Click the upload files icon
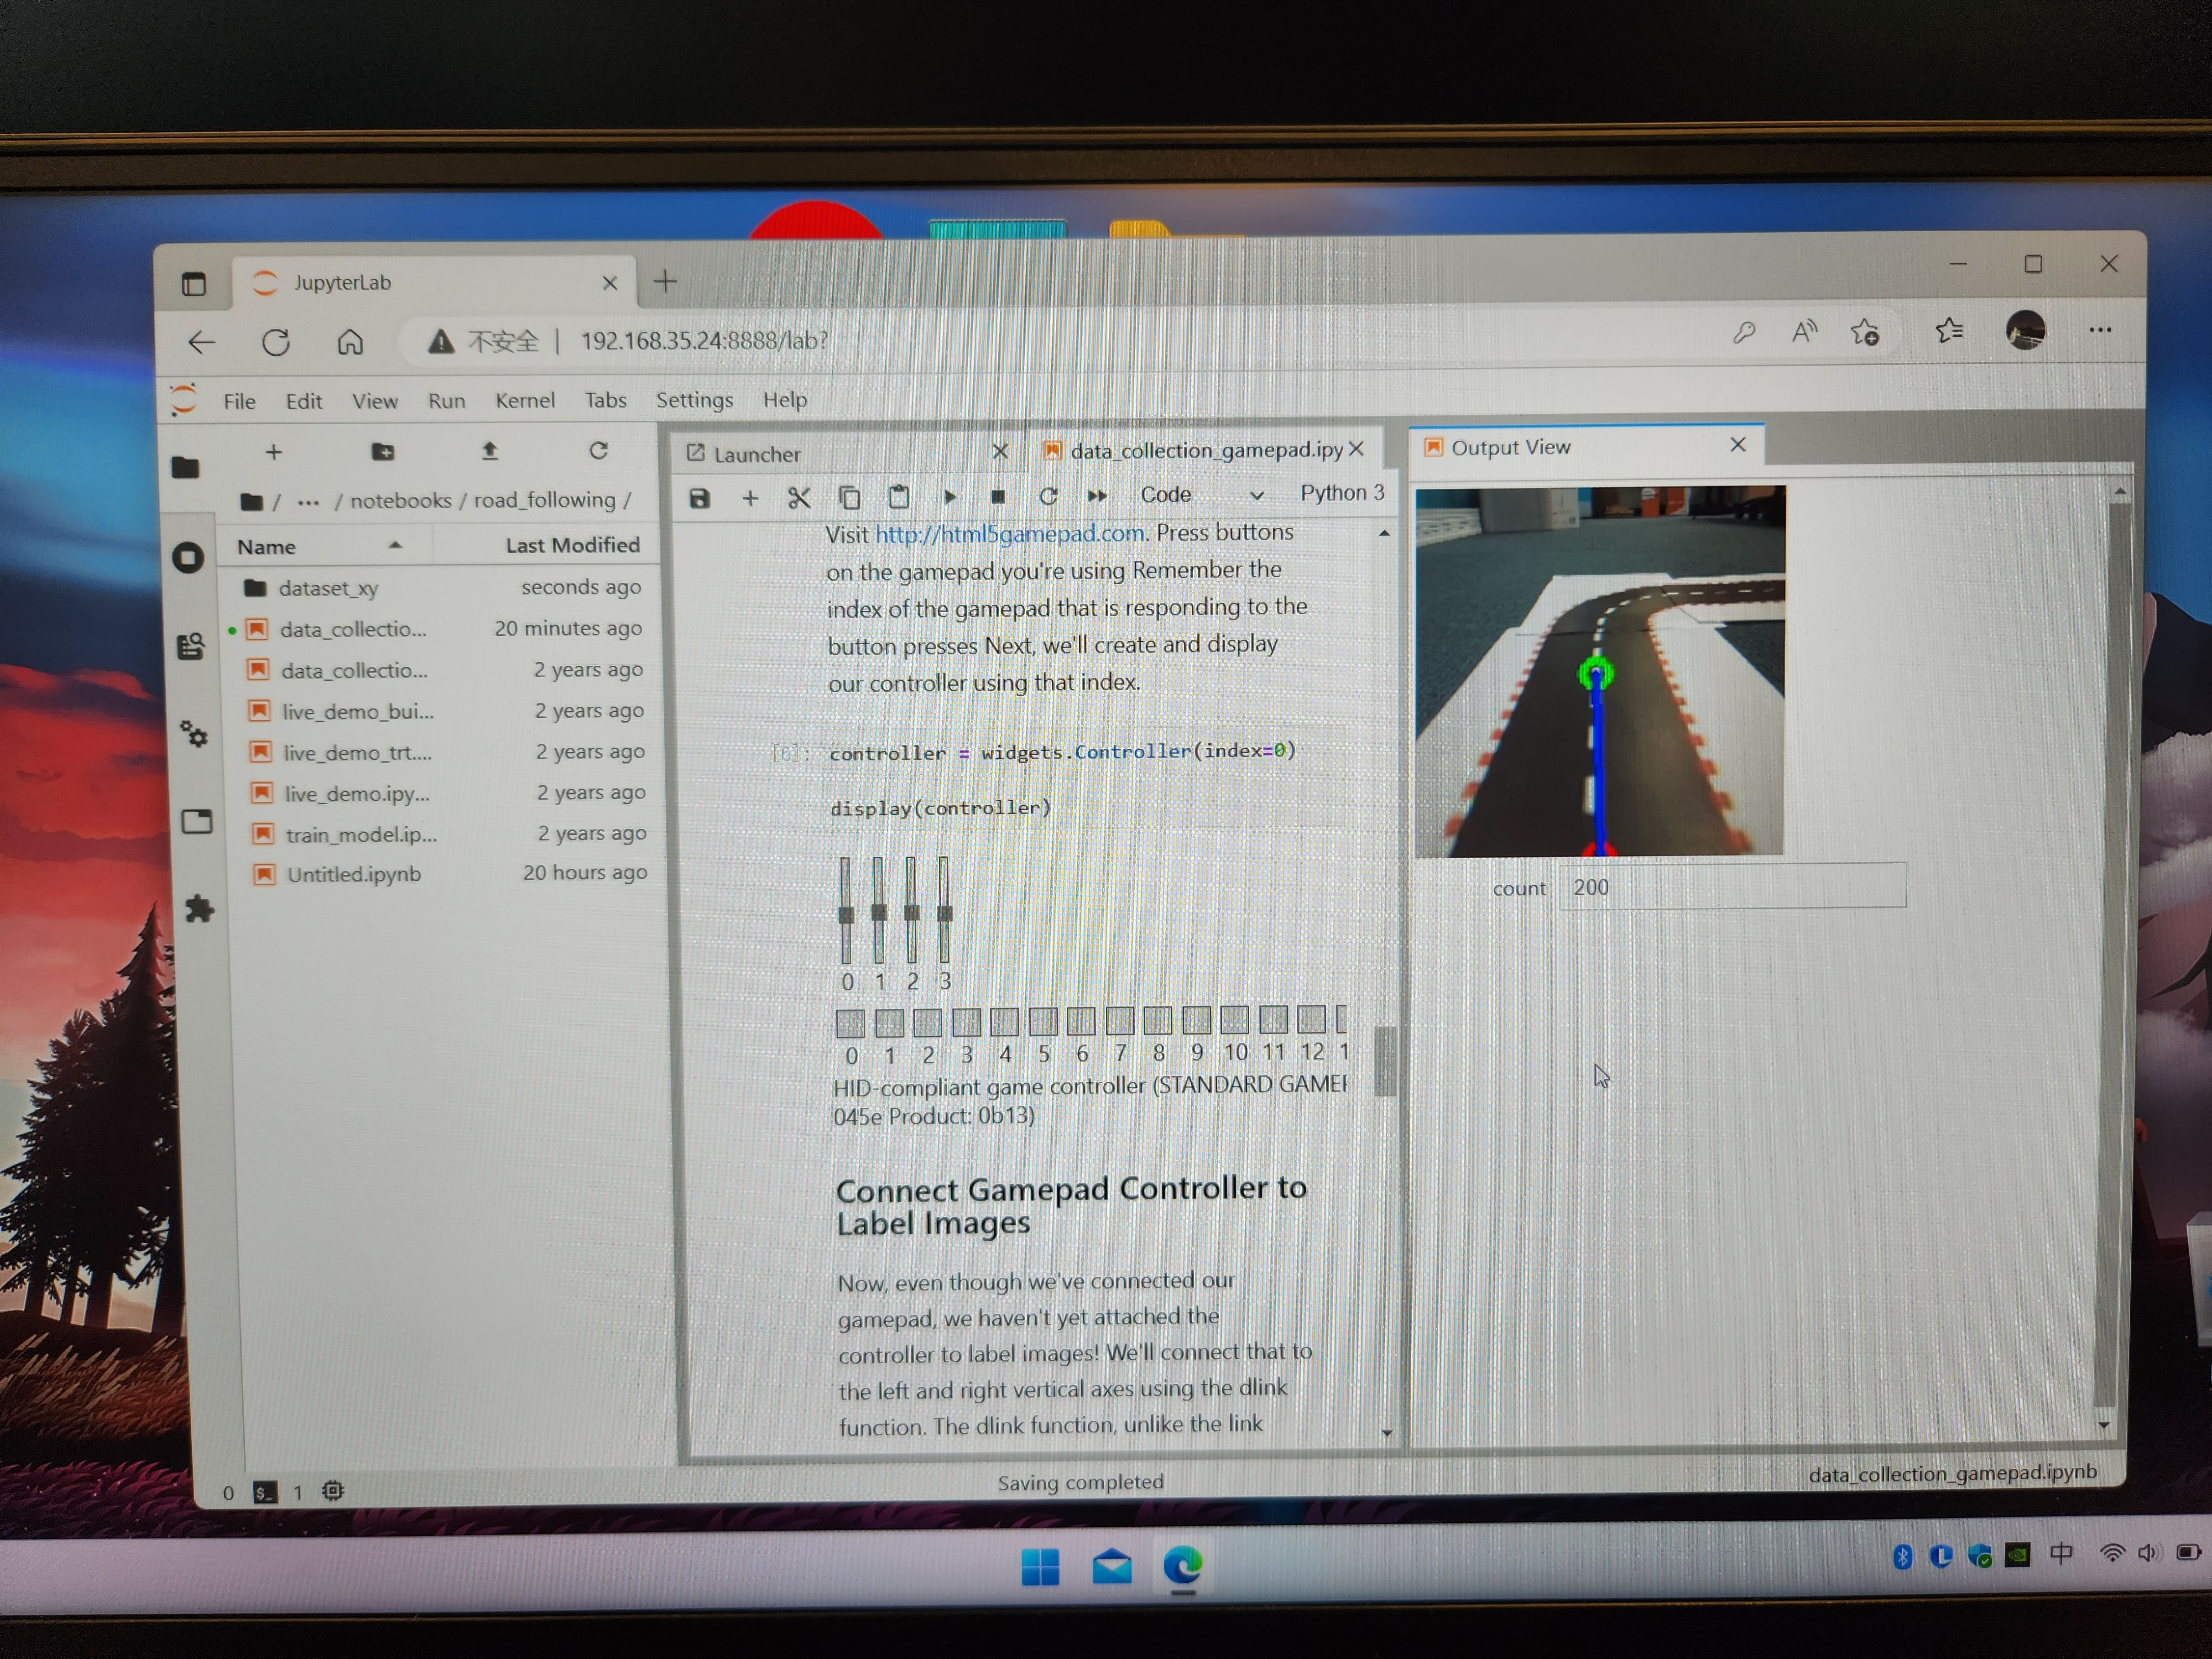 [x=489, y=451]
